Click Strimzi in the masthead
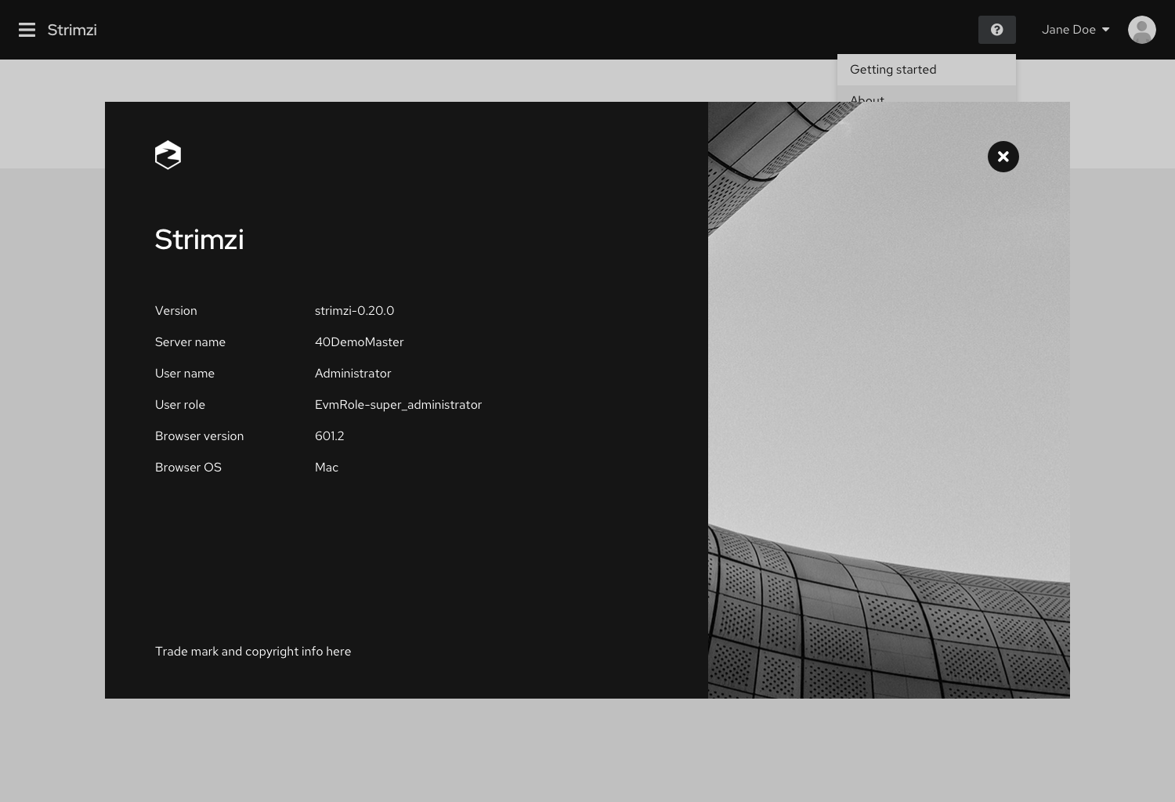This screenshot has width=1175, height=802. (x=72, y=30)
